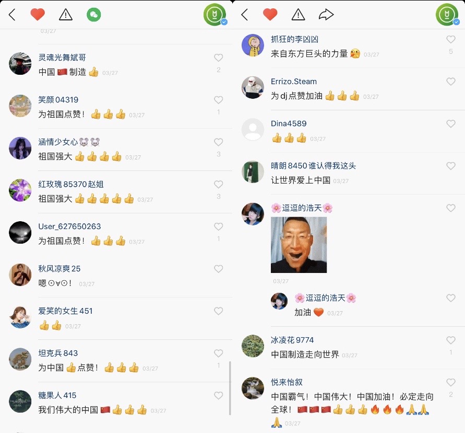This screenshot has height=433, width=465.
Task: Tap the red heart icon in the left header
Action: [x=38, y=15]
